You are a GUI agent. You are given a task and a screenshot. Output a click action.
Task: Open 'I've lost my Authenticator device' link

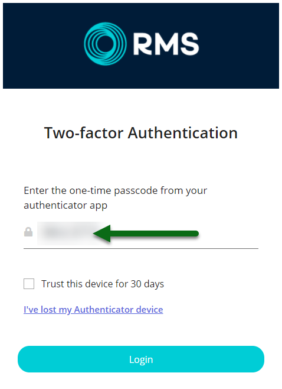click(x=93, y=310)
